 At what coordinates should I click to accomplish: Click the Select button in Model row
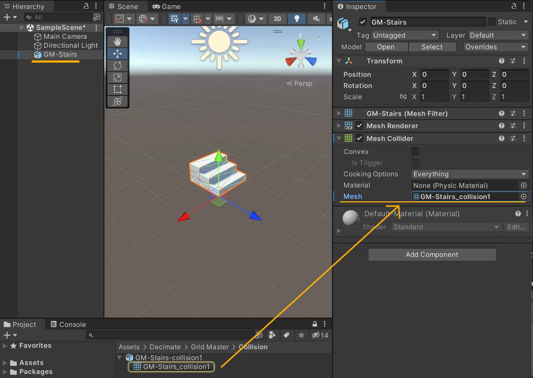[x=432, y=47]
